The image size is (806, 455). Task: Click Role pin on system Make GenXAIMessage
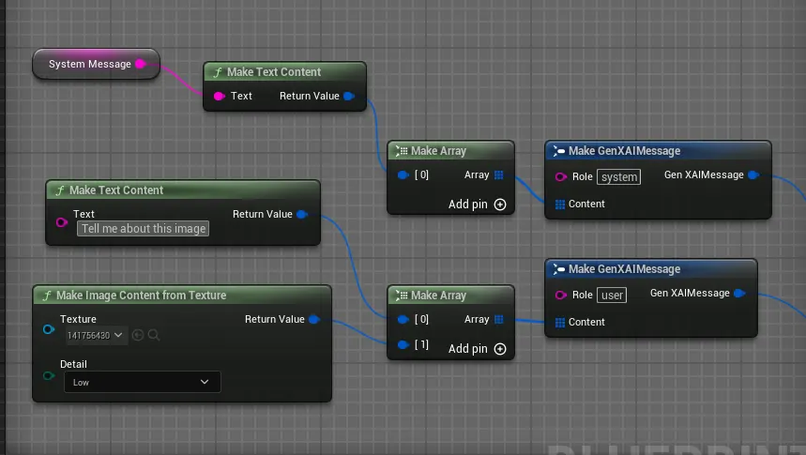[x=561, y=177]
